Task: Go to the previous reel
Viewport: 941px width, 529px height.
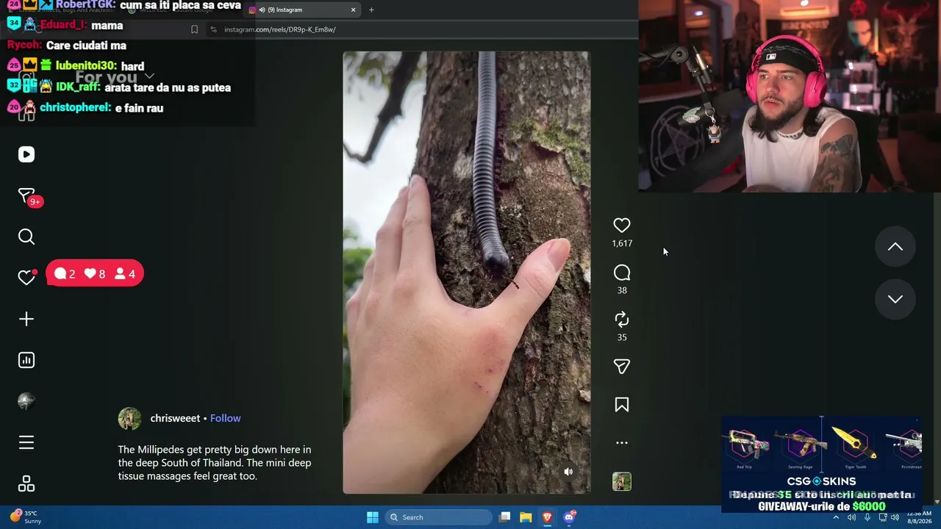Action: pos(895,247)
